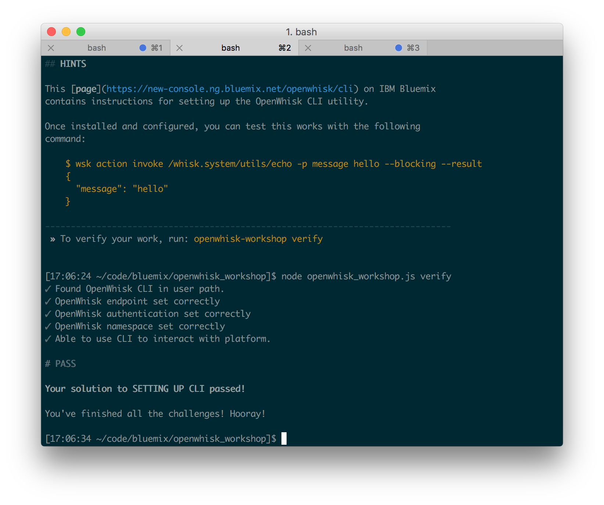The image size is (604, 505).
Task: Switch to the bash tab labeled ⌘3
Action: tap(363, 48)
